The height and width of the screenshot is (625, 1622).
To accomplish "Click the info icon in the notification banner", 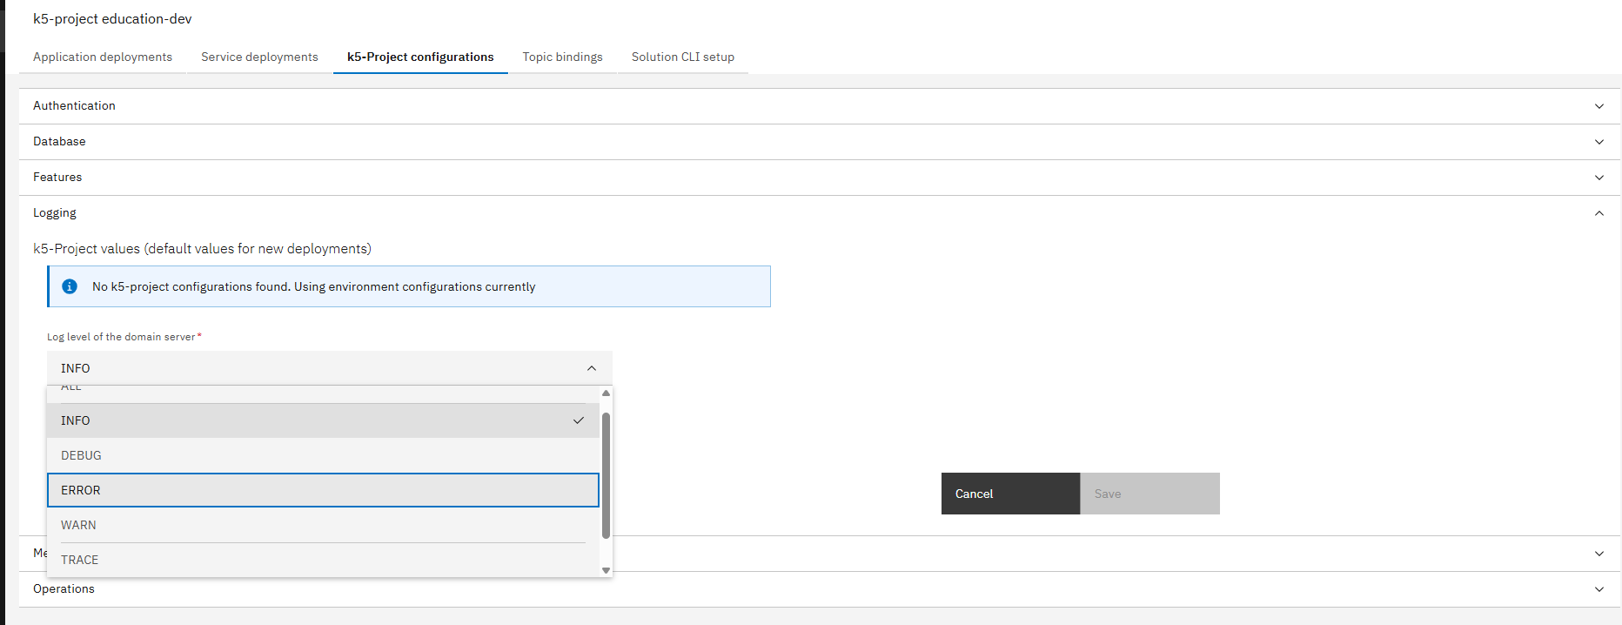I will point(70,286).
